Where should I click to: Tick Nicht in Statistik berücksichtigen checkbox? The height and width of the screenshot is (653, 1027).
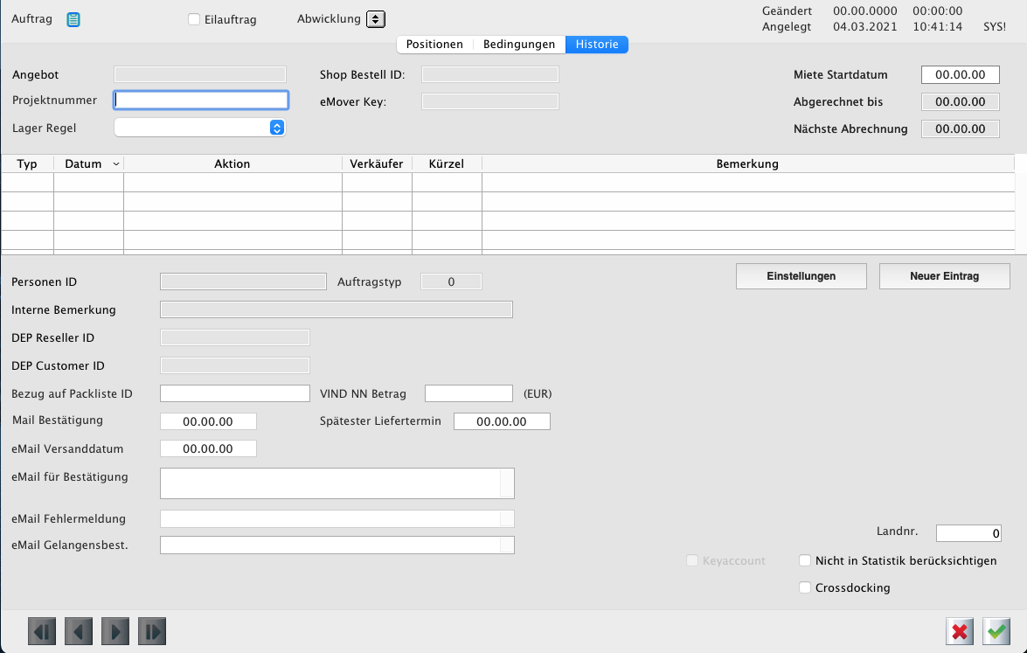[805, 560]
